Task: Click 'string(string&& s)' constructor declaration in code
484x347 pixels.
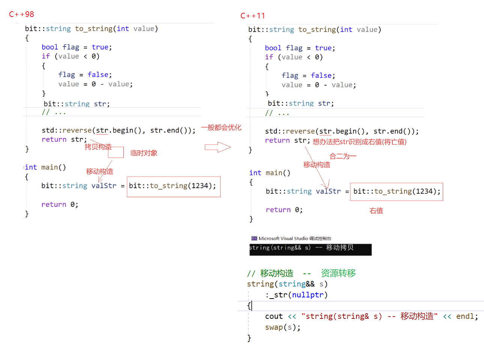Action: [287, 284]
